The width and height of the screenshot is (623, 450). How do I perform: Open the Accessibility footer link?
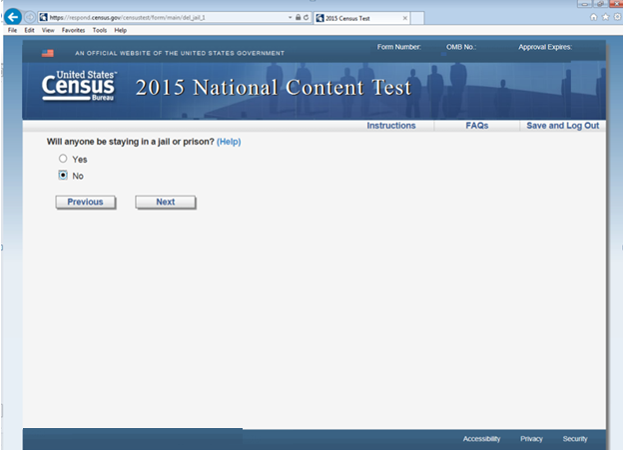[481, 439]
